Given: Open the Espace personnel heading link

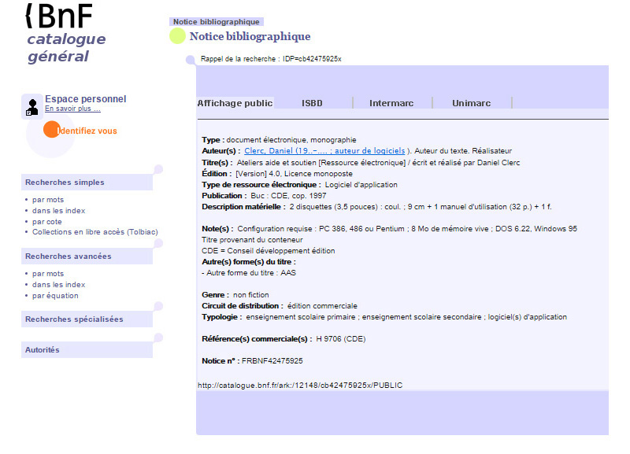Looking at the screenshot, I should (x=86, y=99).
